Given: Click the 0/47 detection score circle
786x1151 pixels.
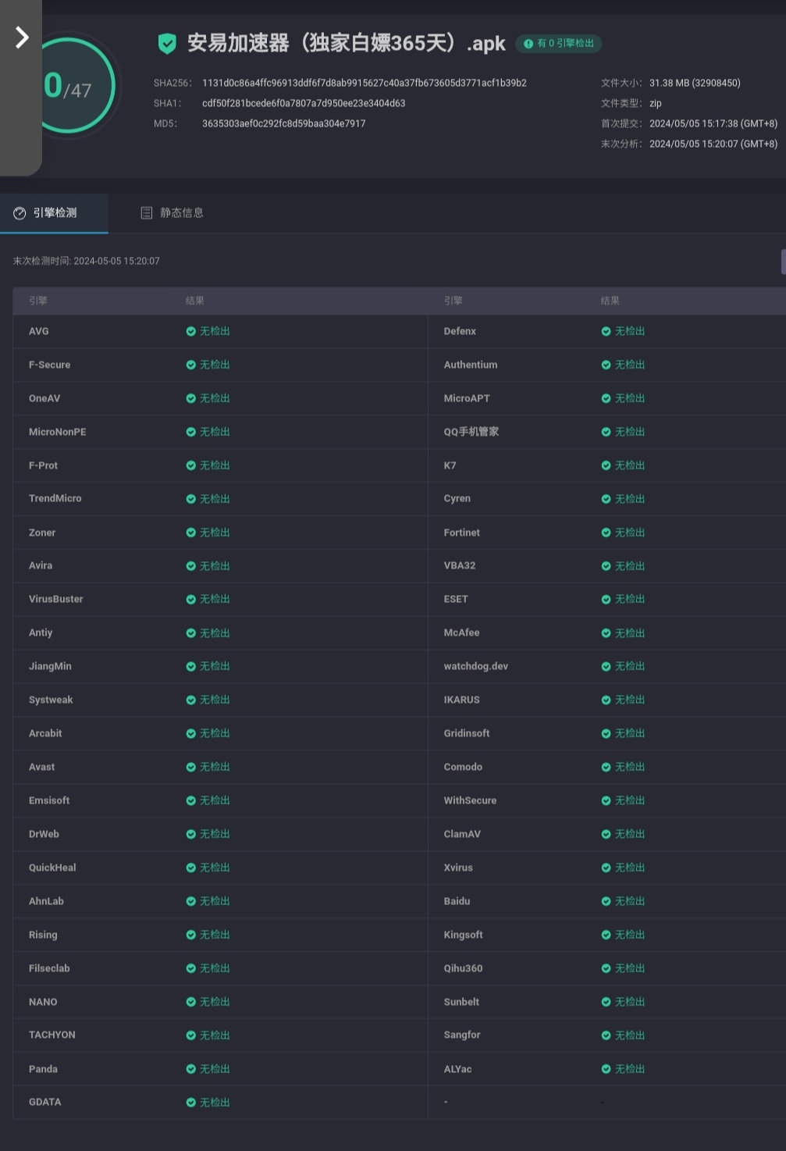Looking at the screenshot, I should click(x=69, y=86).
